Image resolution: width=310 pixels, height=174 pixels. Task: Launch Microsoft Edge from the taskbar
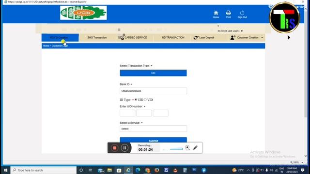pyautogui.click(x=138, y=170)
